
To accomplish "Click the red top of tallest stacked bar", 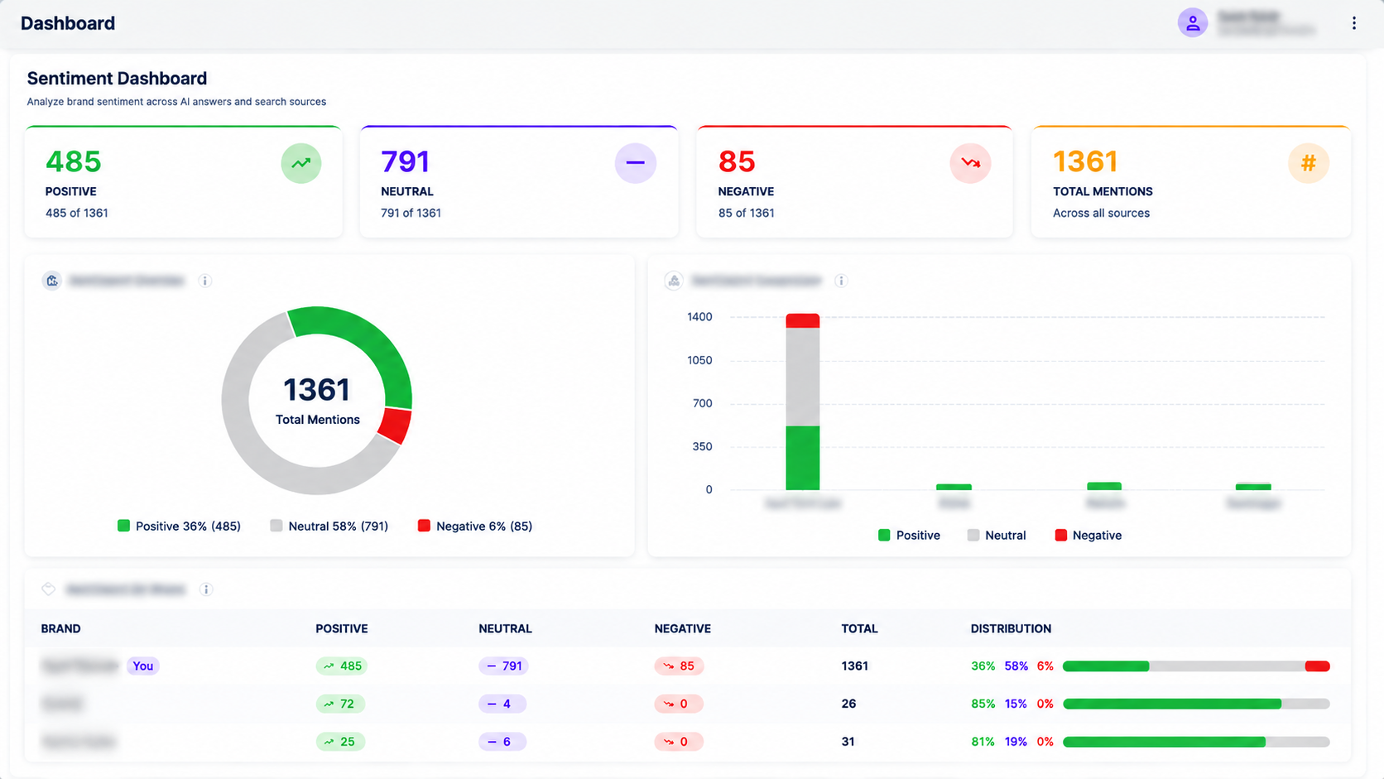I will pos(803,320).
